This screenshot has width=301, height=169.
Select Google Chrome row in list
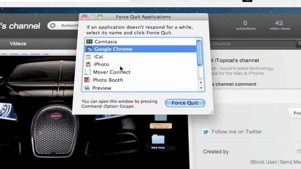[x=141, y=49]
